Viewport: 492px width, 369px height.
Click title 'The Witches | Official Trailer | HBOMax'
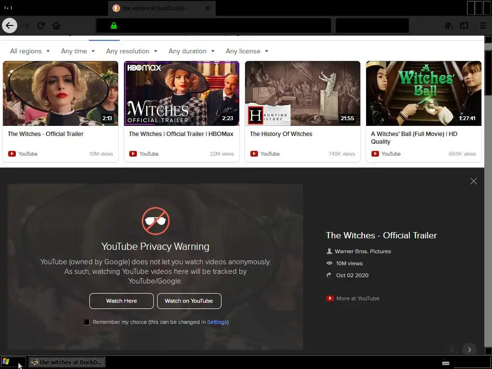pos(181,134)
